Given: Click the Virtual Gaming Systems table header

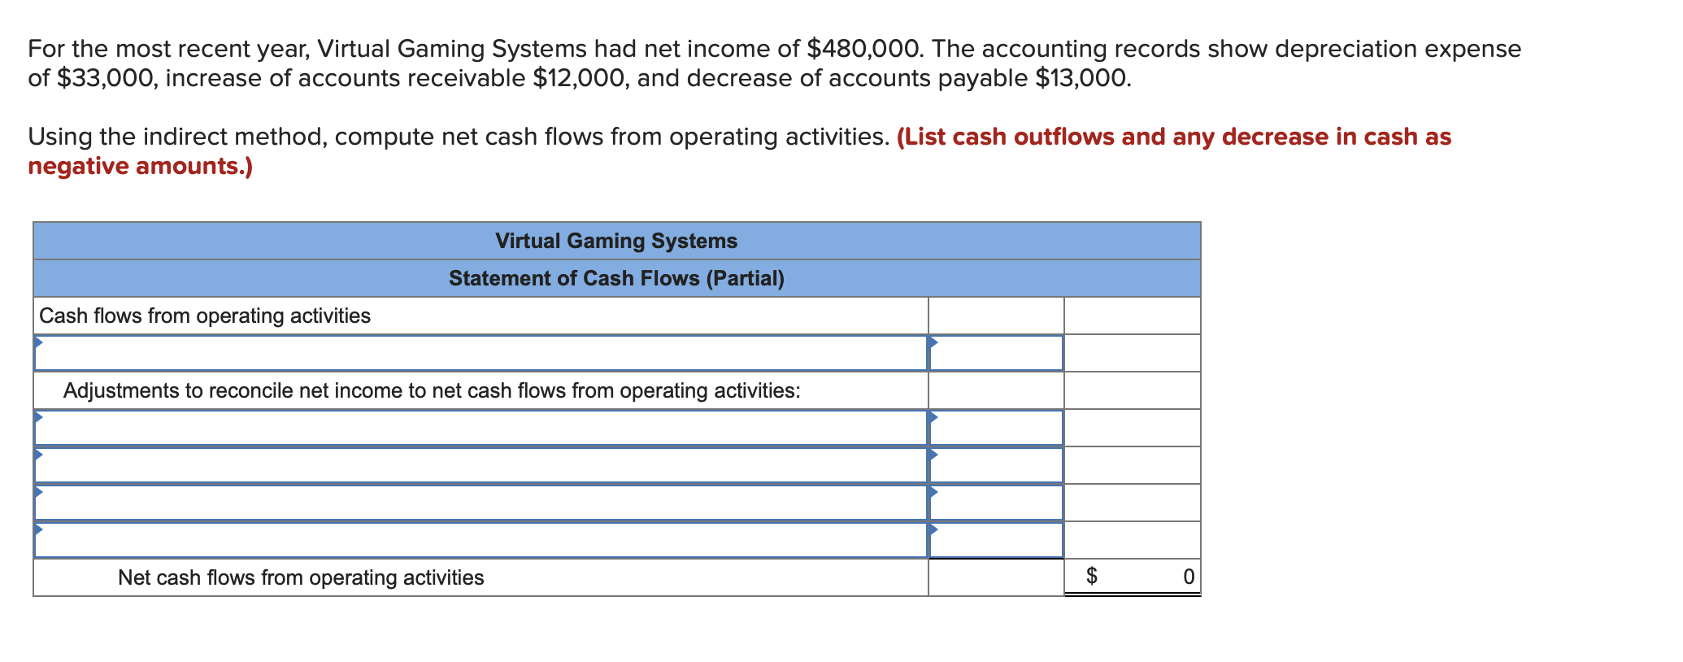Looking at the screenshot, I should tap(616, 241).
